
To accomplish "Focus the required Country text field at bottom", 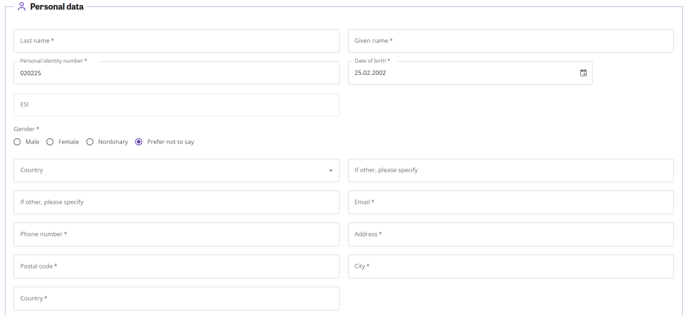I will tap(176, 299).
